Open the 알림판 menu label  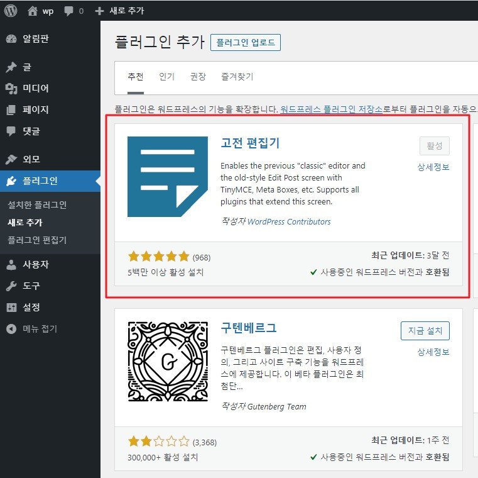pos(36,39)
